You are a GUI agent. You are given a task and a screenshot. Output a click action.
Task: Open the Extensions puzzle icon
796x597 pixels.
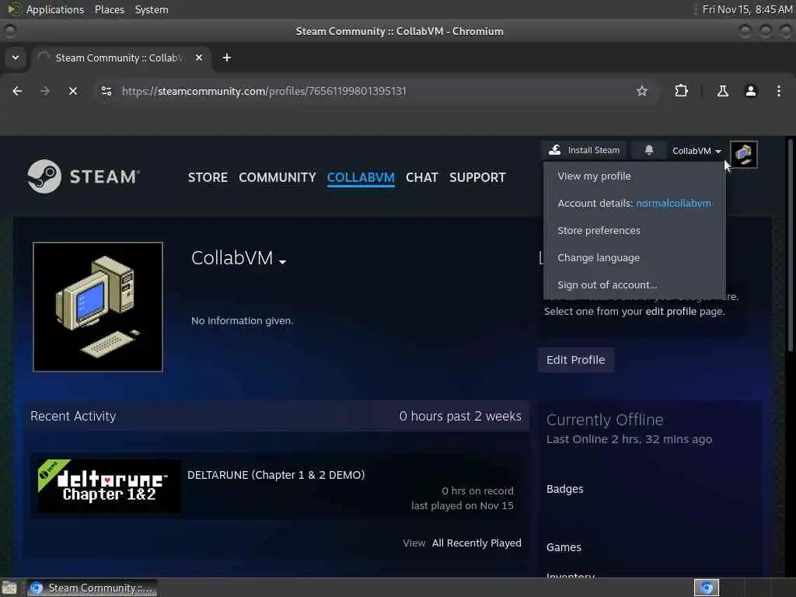681,91
